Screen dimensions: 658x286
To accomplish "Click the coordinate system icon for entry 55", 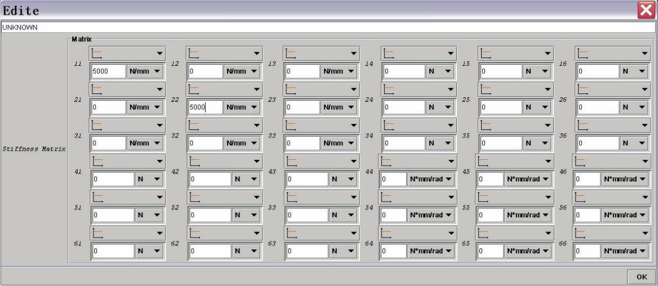I will click(483, 197).
